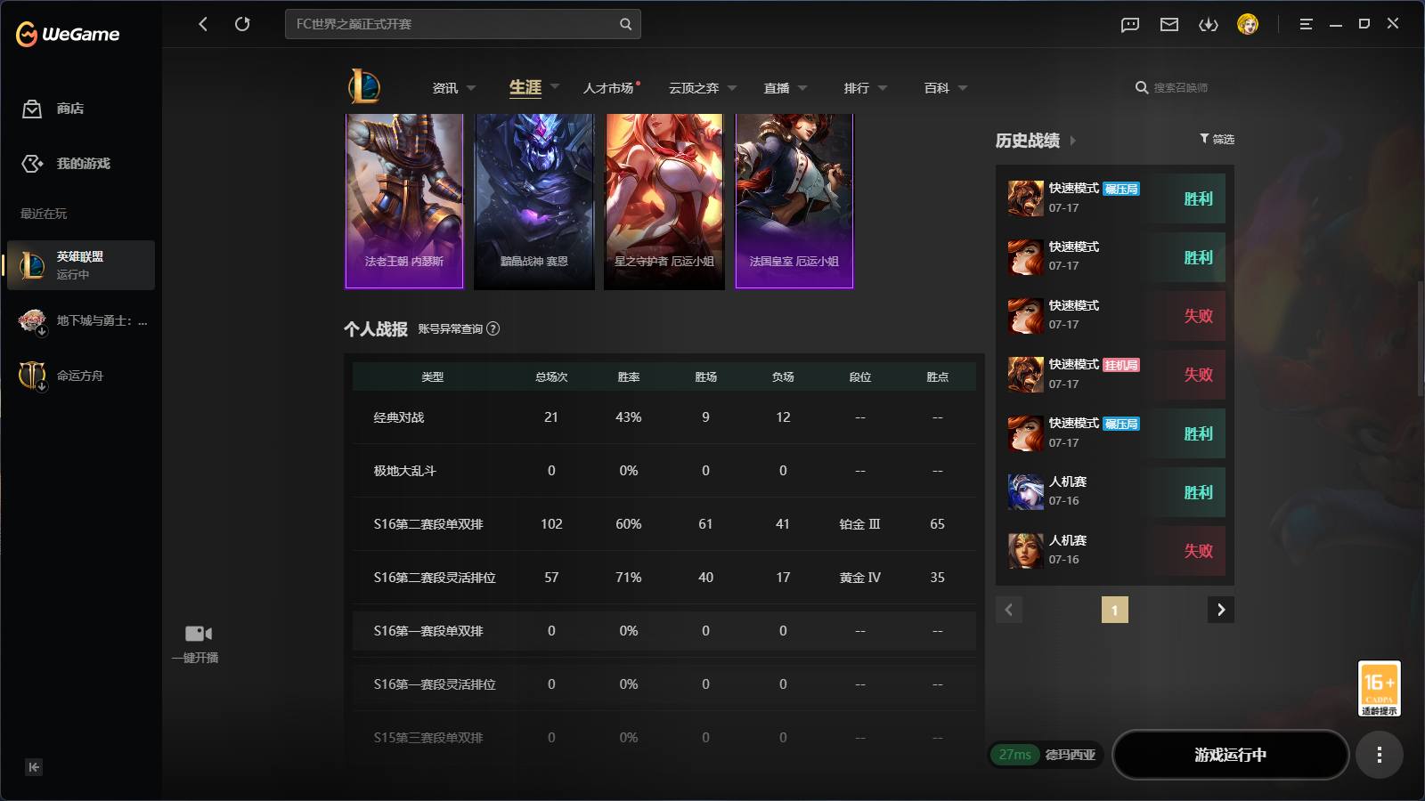The width and height of the screenshot is (1425, 801).
Task: Click the account anomaly query help icon
Action: (493, 328)
